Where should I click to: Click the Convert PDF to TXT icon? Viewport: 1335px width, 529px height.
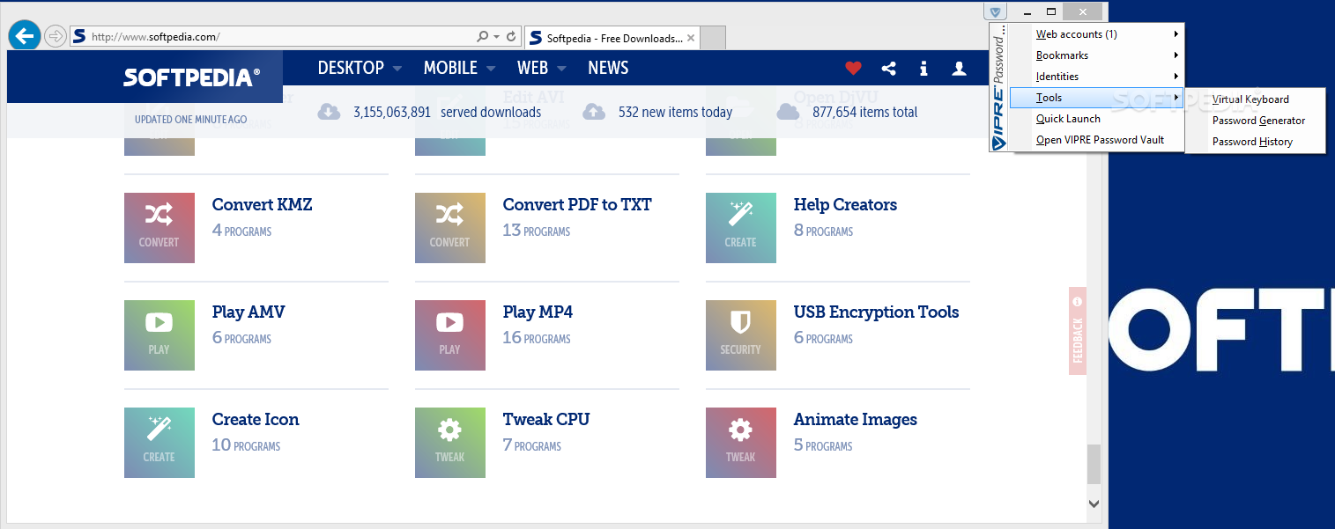pos(450,228)
